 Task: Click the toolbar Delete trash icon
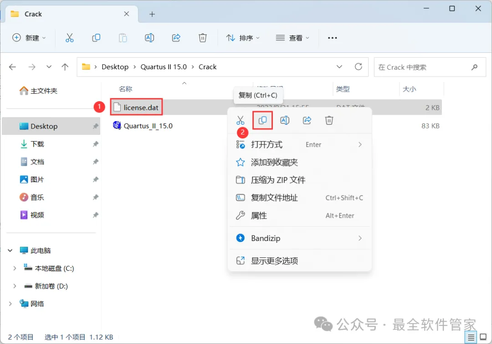point(203,38)
